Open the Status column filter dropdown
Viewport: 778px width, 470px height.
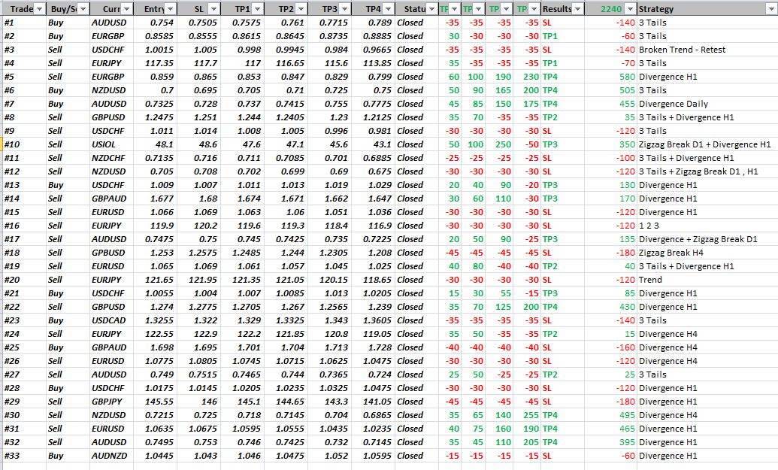[431, 9]
